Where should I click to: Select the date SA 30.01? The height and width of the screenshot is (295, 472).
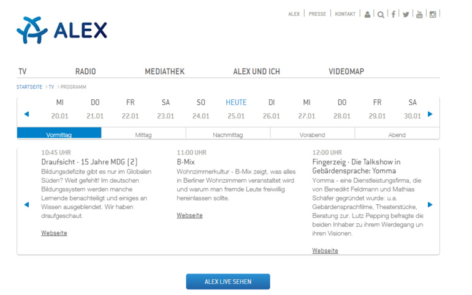click(413, 109)
